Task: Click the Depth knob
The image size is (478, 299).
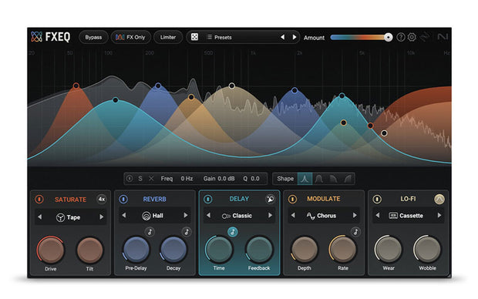Action: coord(305,250)
